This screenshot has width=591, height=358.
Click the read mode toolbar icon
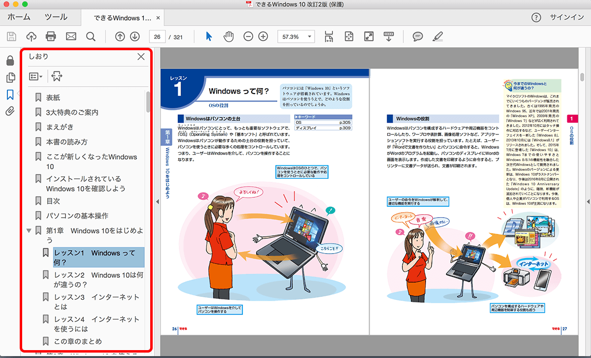pos(389,36)
